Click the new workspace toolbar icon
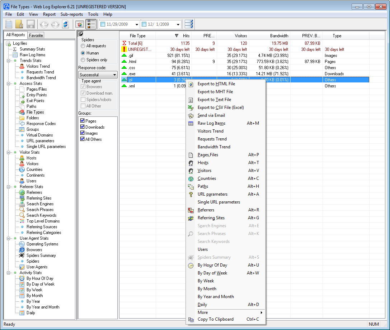The image size is (390, 330). (9, 24)
